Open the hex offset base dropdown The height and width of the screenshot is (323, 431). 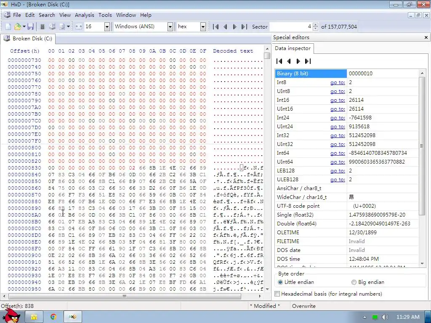tap(203, 26)
